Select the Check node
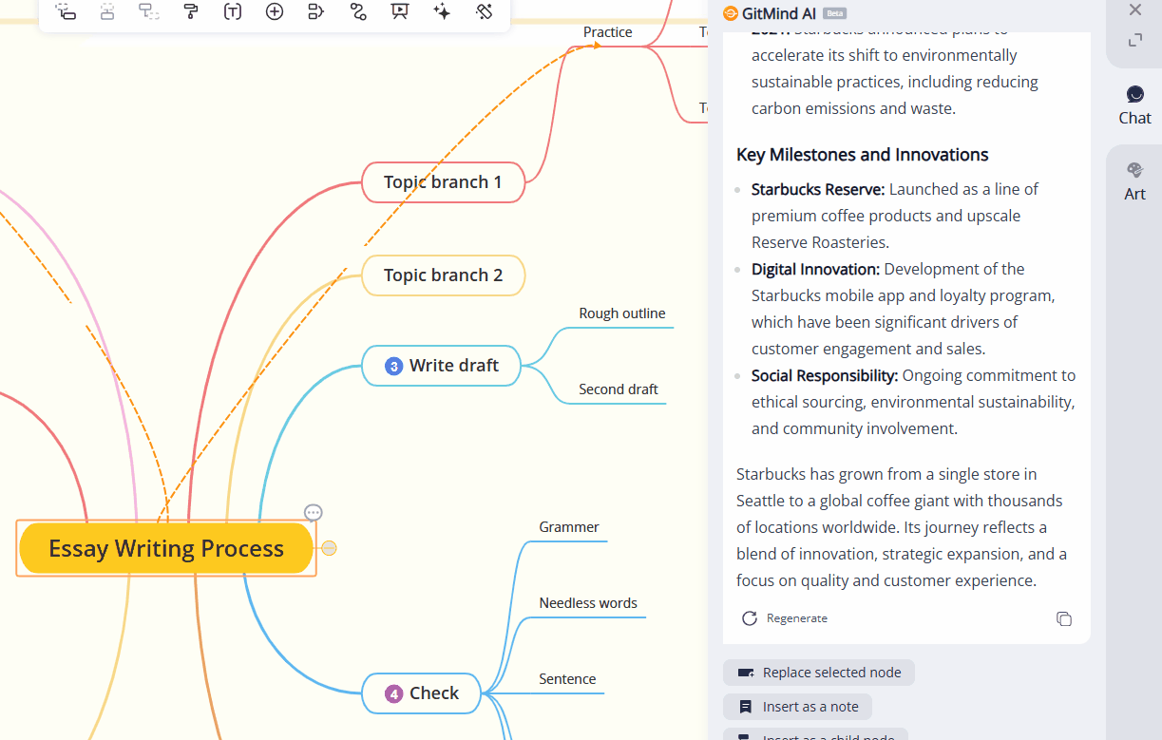The height and width of the screenshot is (740, 1162). (x=423, y=693)
